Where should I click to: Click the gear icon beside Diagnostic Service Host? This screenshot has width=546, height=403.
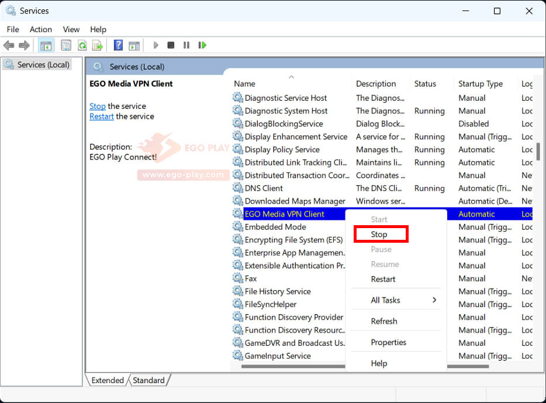238,98
